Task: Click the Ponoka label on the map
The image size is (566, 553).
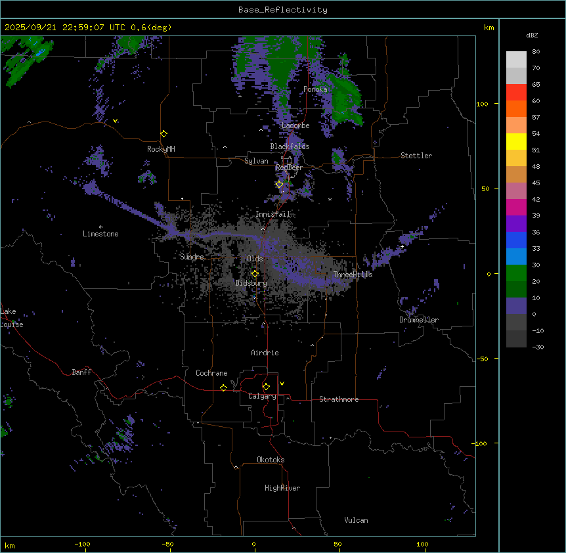Action: pyautogui.click(x=315, y=90)
